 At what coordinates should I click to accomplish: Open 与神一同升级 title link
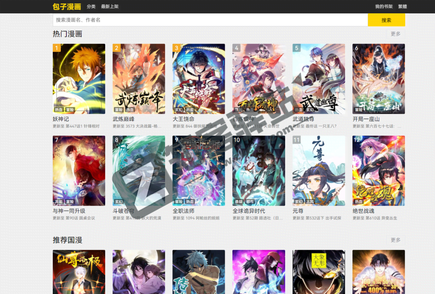click(69, 211)
